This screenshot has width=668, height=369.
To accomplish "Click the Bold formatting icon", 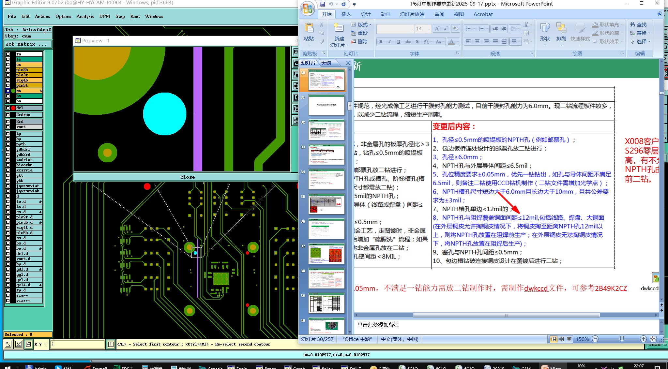I will pyautogui.click(x=381, y=42).
